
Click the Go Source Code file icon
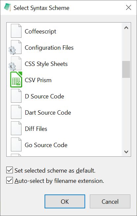[x=16, y=144]
